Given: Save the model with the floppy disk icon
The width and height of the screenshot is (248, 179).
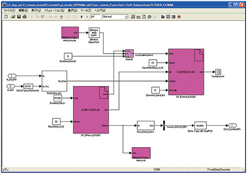Looking at the screenshot, I should click(x=19, y=16).
